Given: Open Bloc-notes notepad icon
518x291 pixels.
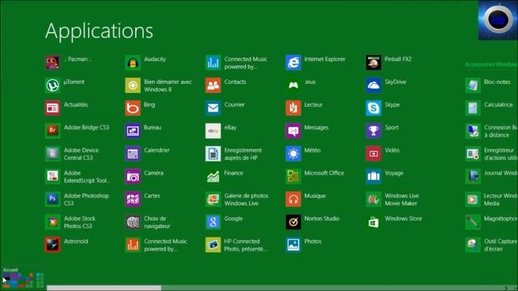Looking at the screenshot, I should coord(473,85).
